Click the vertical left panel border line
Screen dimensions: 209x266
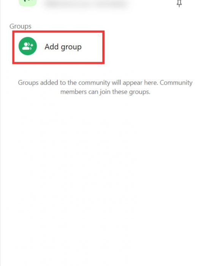(0, 133)
